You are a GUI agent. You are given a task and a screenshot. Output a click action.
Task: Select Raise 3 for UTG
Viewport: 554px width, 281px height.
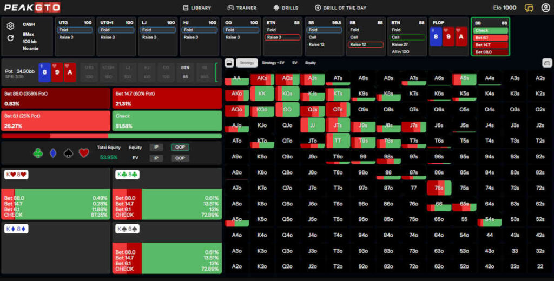pyautogui.click(x=74, y=37)
